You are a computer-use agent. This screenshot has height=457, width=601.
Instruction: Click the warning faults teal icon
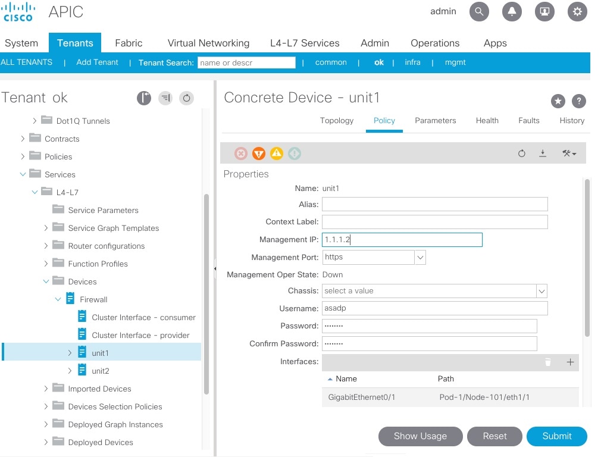(x=295, y=154)
